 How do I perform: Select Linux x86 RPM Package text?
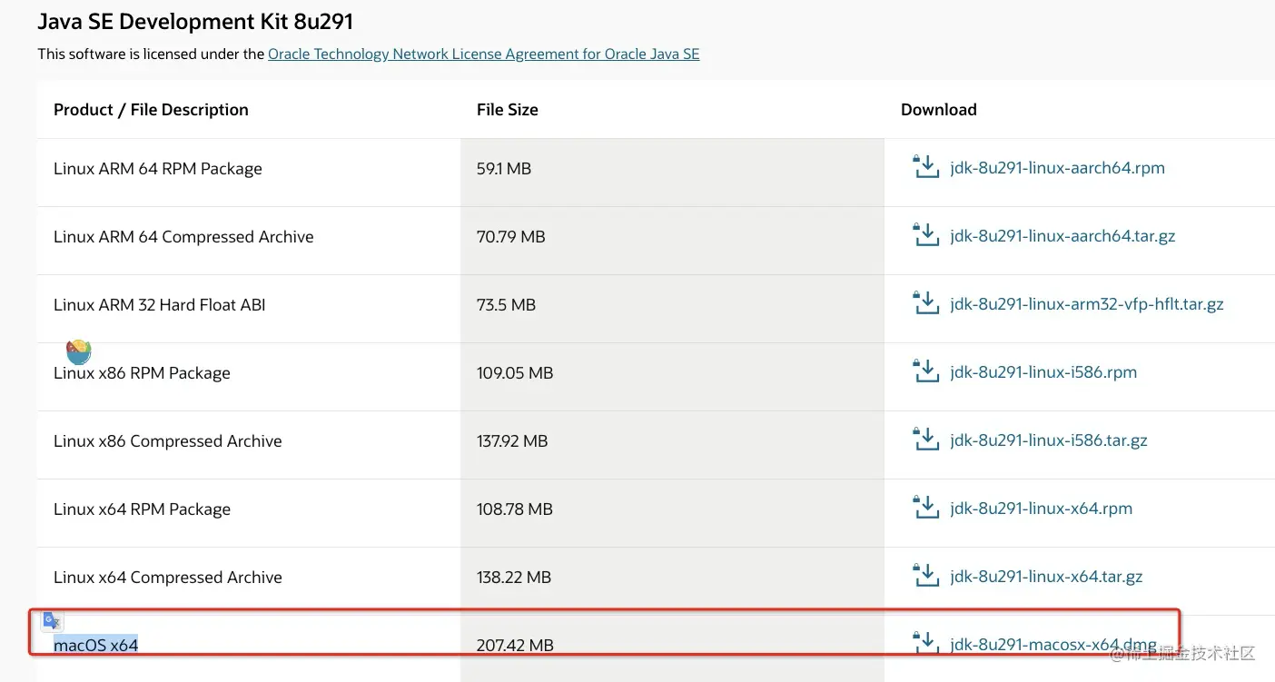point(142,373)
